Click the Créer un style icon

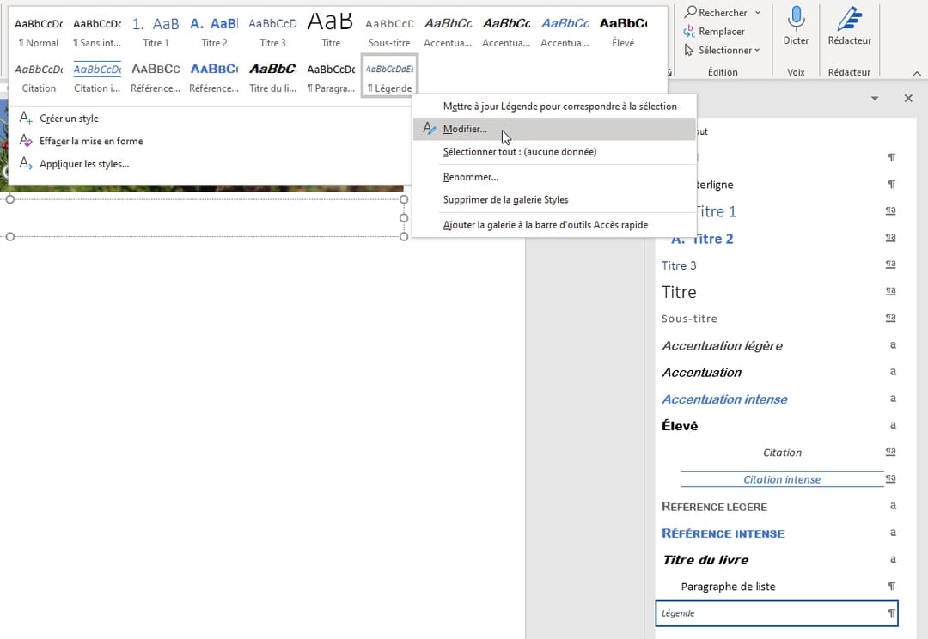[x=26, y=119]
